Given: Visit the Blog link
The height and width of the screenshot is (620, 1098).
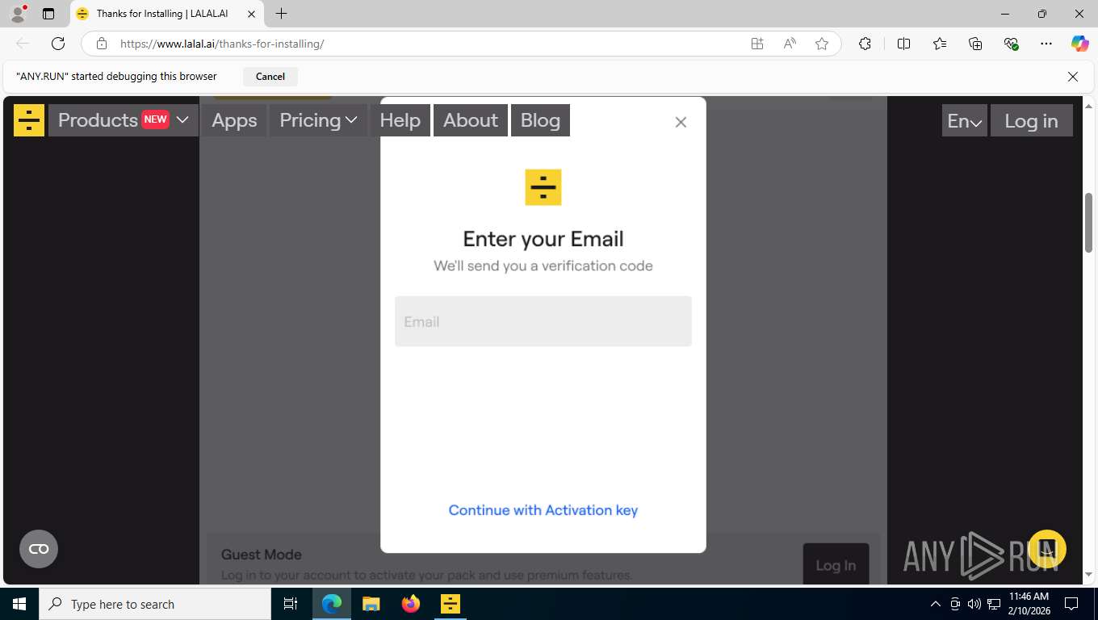Looking at the screenshot, I should click(540, 120).
